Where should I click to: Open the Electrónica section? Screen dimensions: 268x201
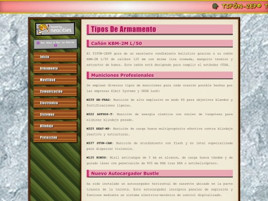[55, 103]
